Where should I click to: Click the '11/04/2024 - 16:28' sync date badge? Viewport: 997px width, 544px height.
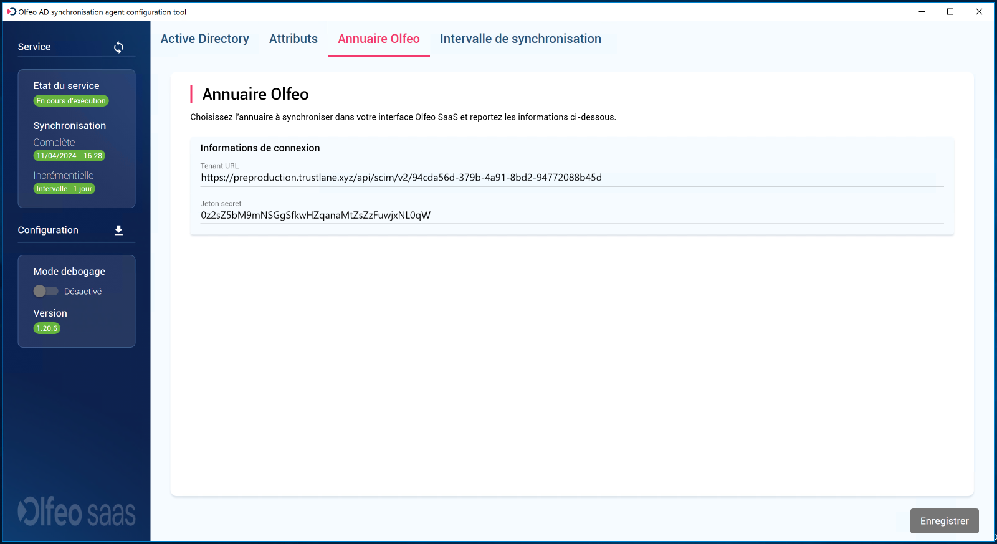click(x=69, y=156)
